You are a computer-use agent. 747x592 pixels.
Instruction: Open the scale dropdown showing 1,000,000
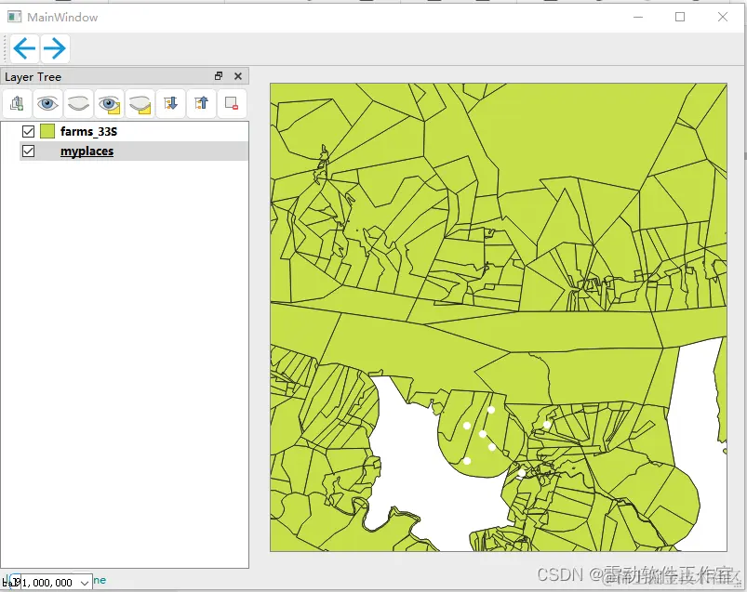pos(85,583)
